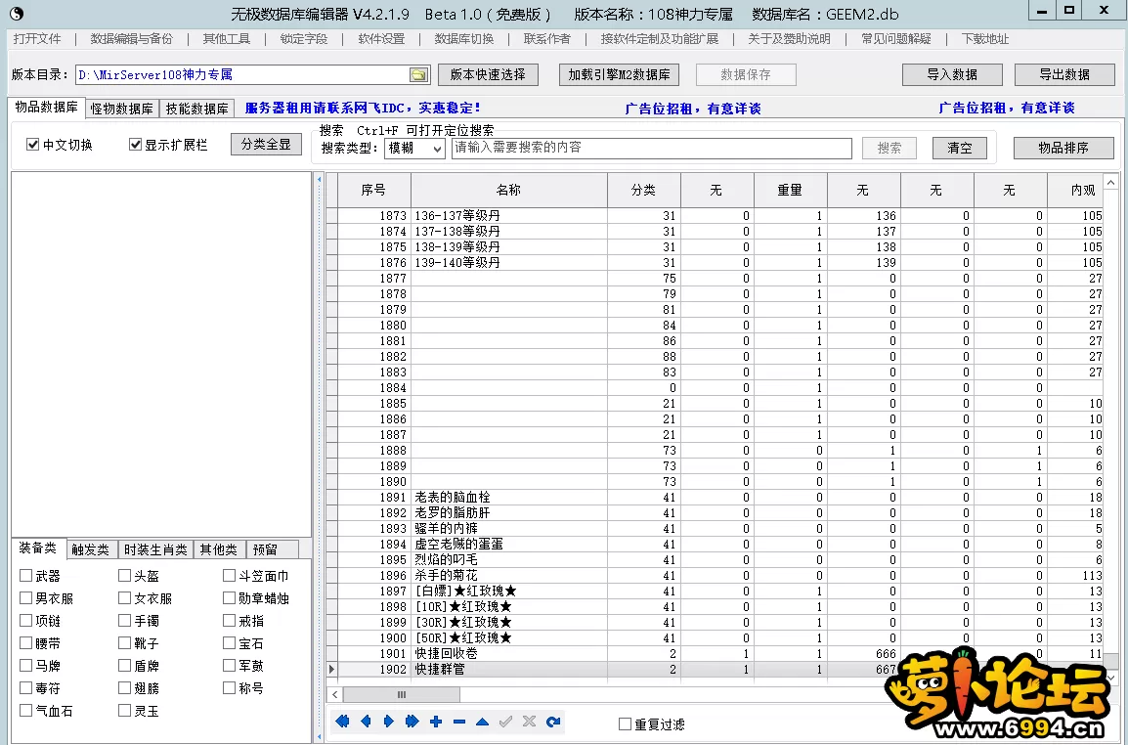Switch to the 怪物数据库 tab
Image resolution: width=1128 pixels, height=745 pixels.
(x=121, y=109)
